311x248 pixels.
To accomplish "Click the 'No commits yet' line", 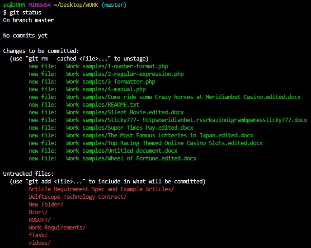I will click(x=25, y=36).
